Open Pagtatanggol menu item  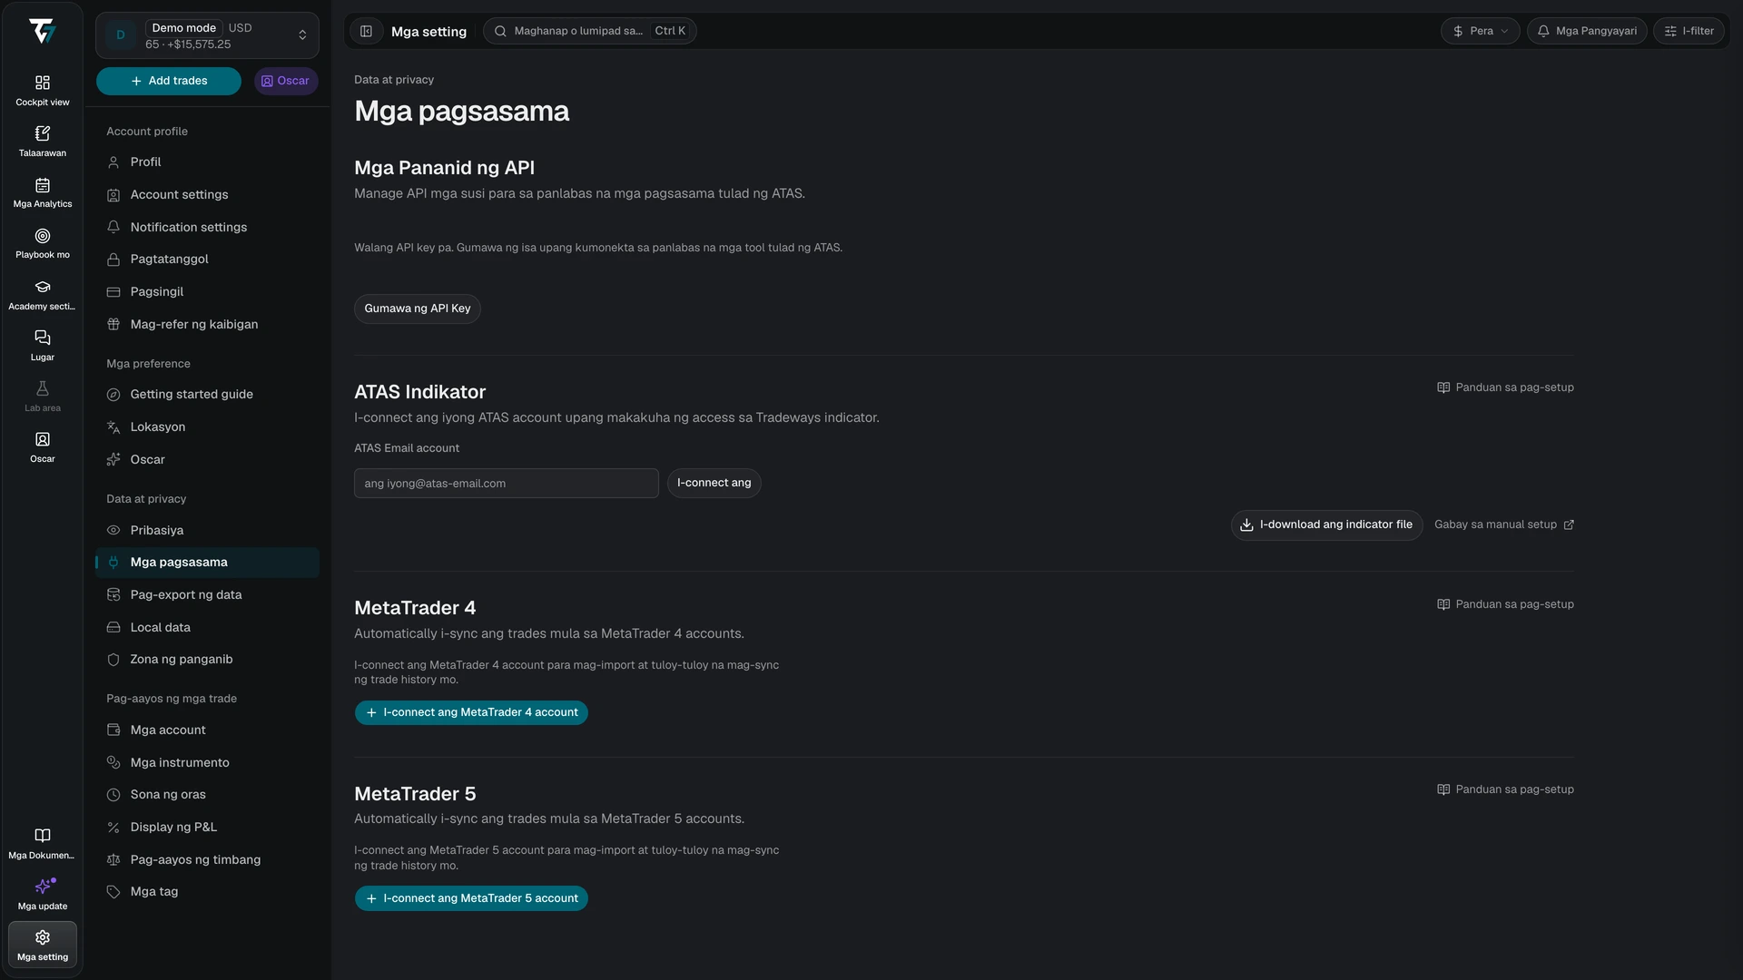pos(207,260)
